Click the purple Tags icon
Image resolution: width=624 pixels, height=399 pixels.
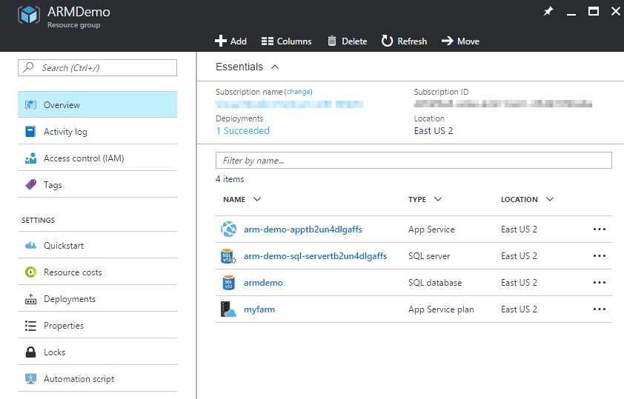click(x=30, y=184)
